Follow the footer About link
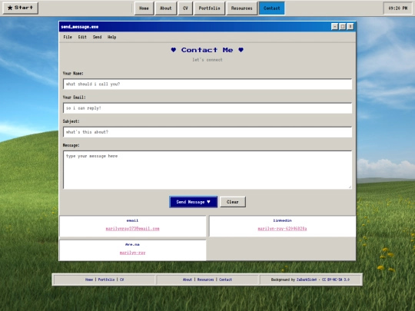 coord(187,280)
